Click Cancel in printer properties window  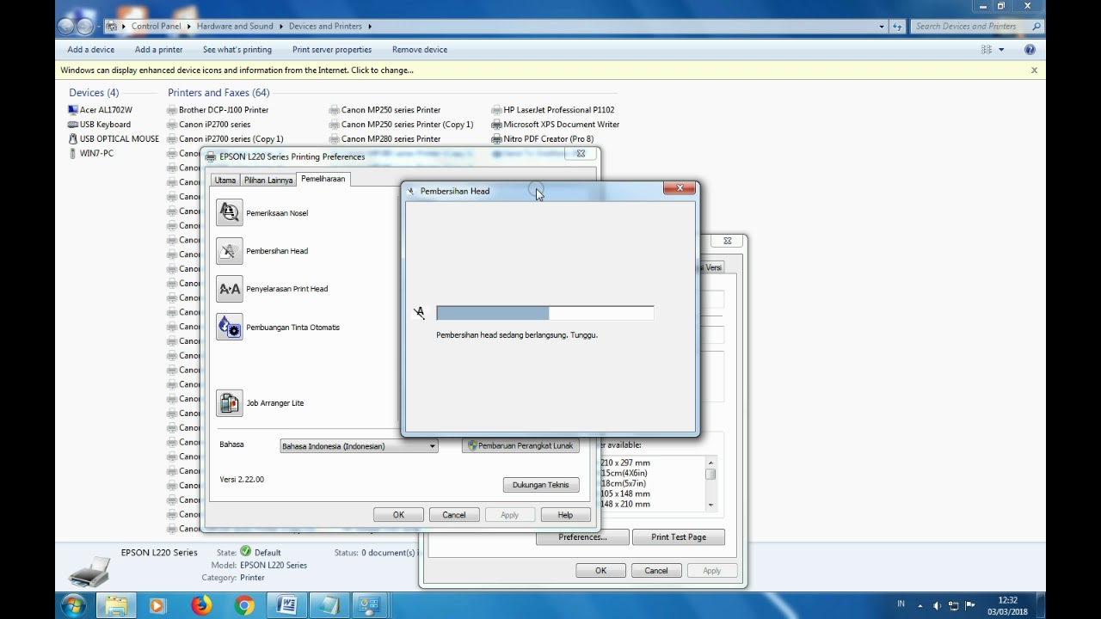[x=656, y=571]
